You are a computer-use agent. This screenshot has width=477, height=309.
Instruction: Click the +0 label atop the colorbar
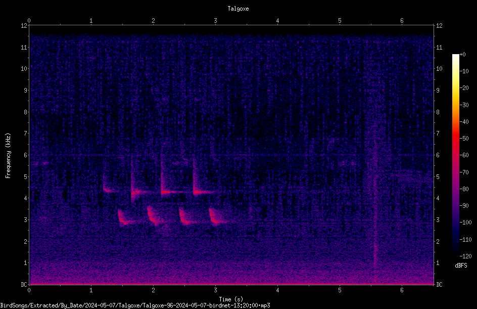(x=463, y=55)
